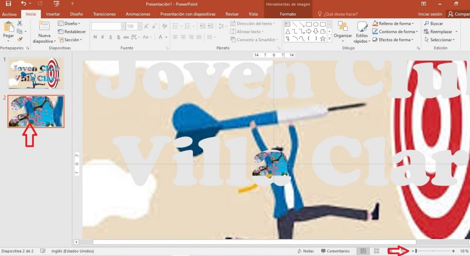
Task: Choose the down arrow block shape
Action: [x=316, y=32]
